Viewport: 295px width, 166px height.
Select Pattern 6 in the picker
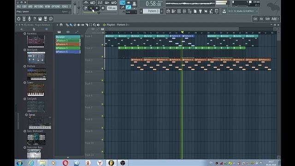(x=68, y=52)
